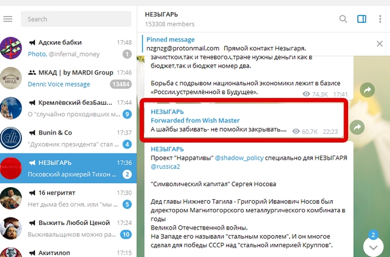The height and width of the screenshot is (257, 390).
Task: Click the Bunin & Co avatar
Action: click(11, 138)
